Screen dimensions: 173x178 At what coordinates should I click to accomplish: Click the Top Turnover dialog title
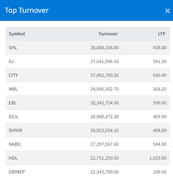27,10
